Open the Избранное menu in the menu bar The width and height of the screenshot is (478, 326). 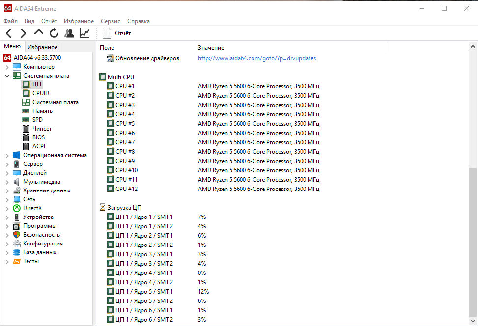click(79, 21)
